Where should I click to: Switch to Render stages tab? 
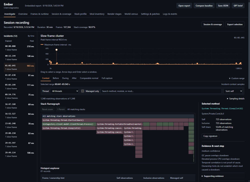114,14
